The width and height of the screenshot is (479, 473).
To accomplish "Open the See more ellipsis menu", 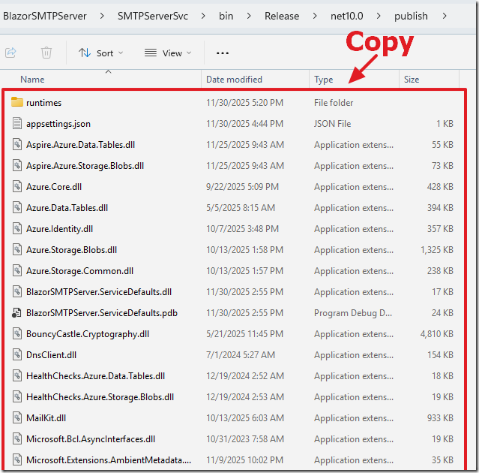I will pyautogui.click(x=222, y=53).
